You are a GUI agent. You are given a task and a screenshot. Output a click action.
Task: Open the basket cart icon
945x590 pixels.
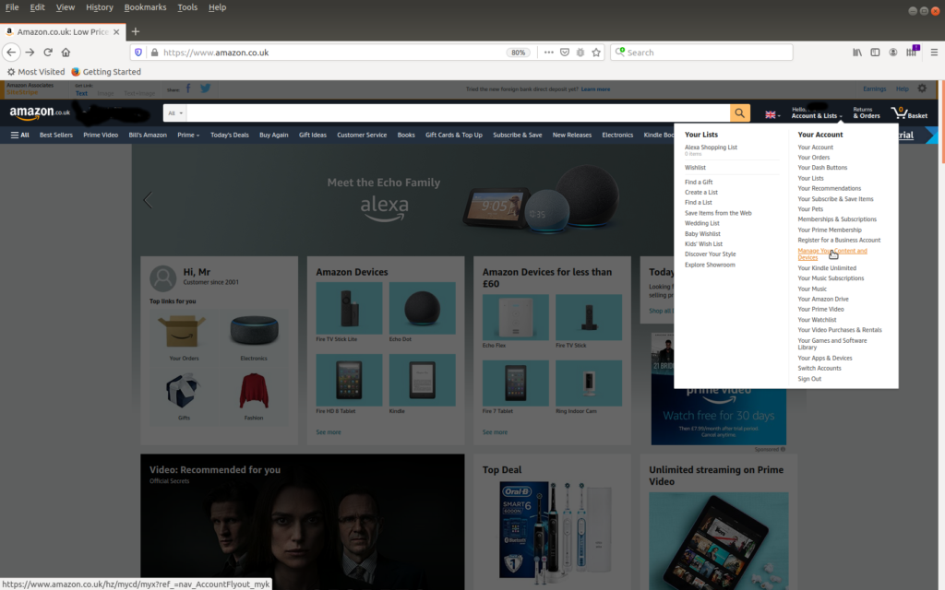pos(909,112)
